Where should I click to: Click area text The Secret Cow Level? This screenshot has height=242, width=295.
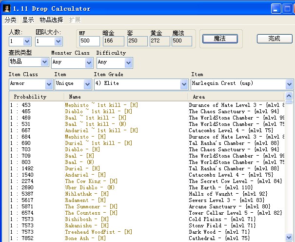tap(218, 181)
